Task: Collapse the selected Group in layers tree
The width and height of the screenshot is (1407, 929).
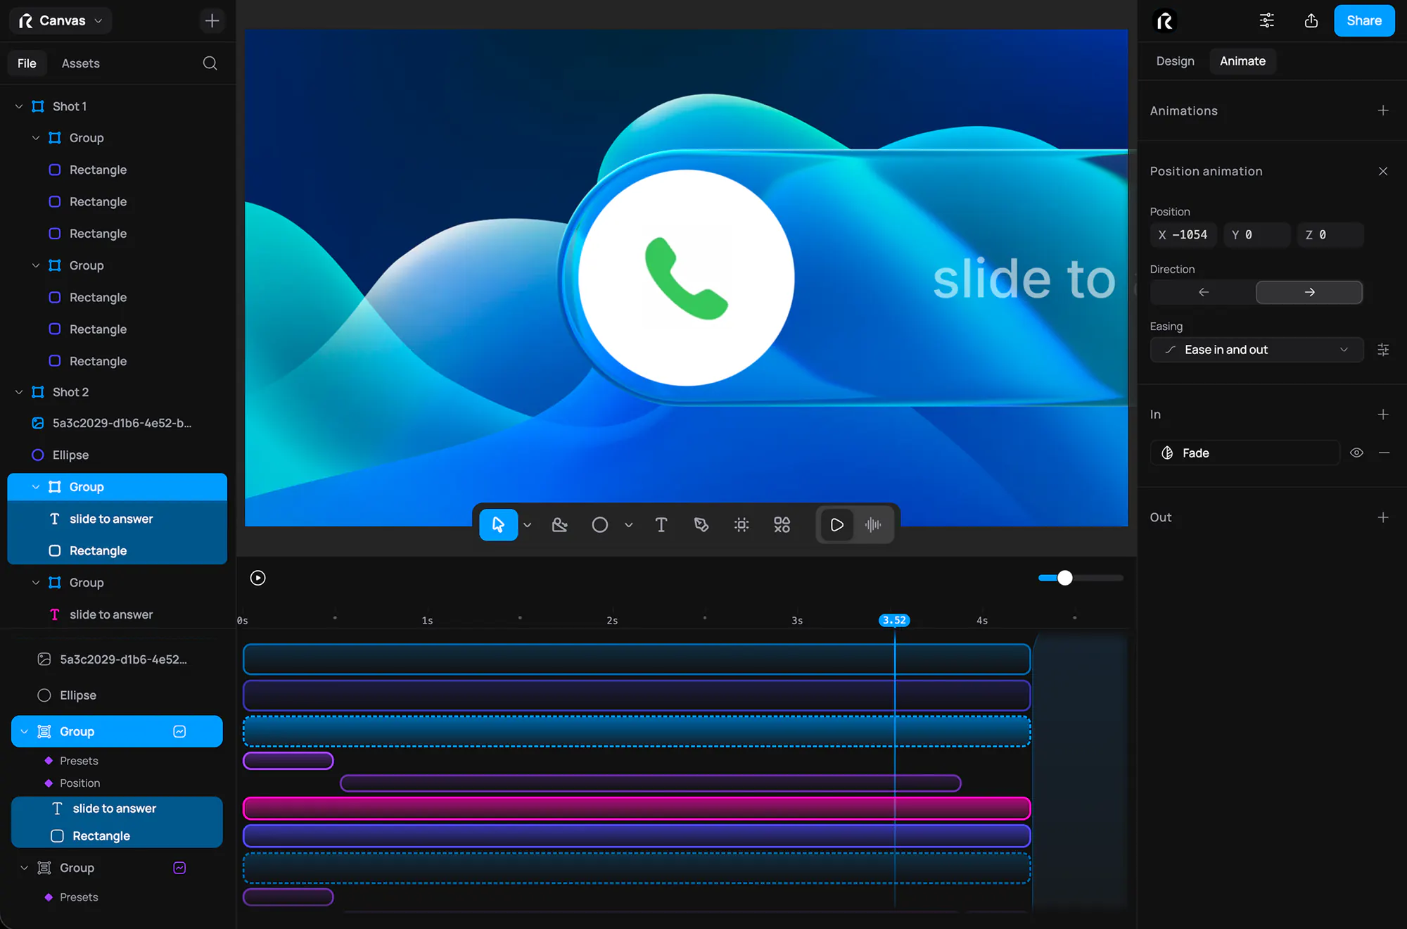Action: pos(36,487)
